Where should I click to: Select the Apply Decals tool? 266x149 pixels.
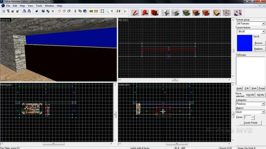click(206, 13)
